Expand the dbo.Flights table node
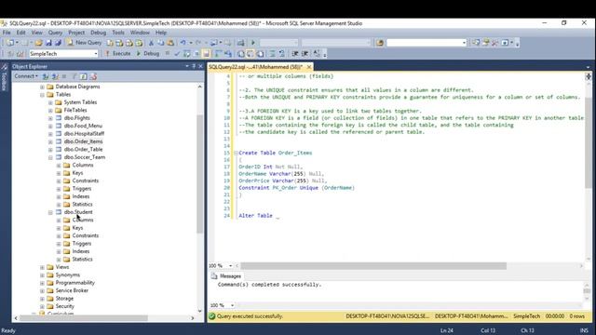Screen dimensions: 596x335 (x=50, y=118)
